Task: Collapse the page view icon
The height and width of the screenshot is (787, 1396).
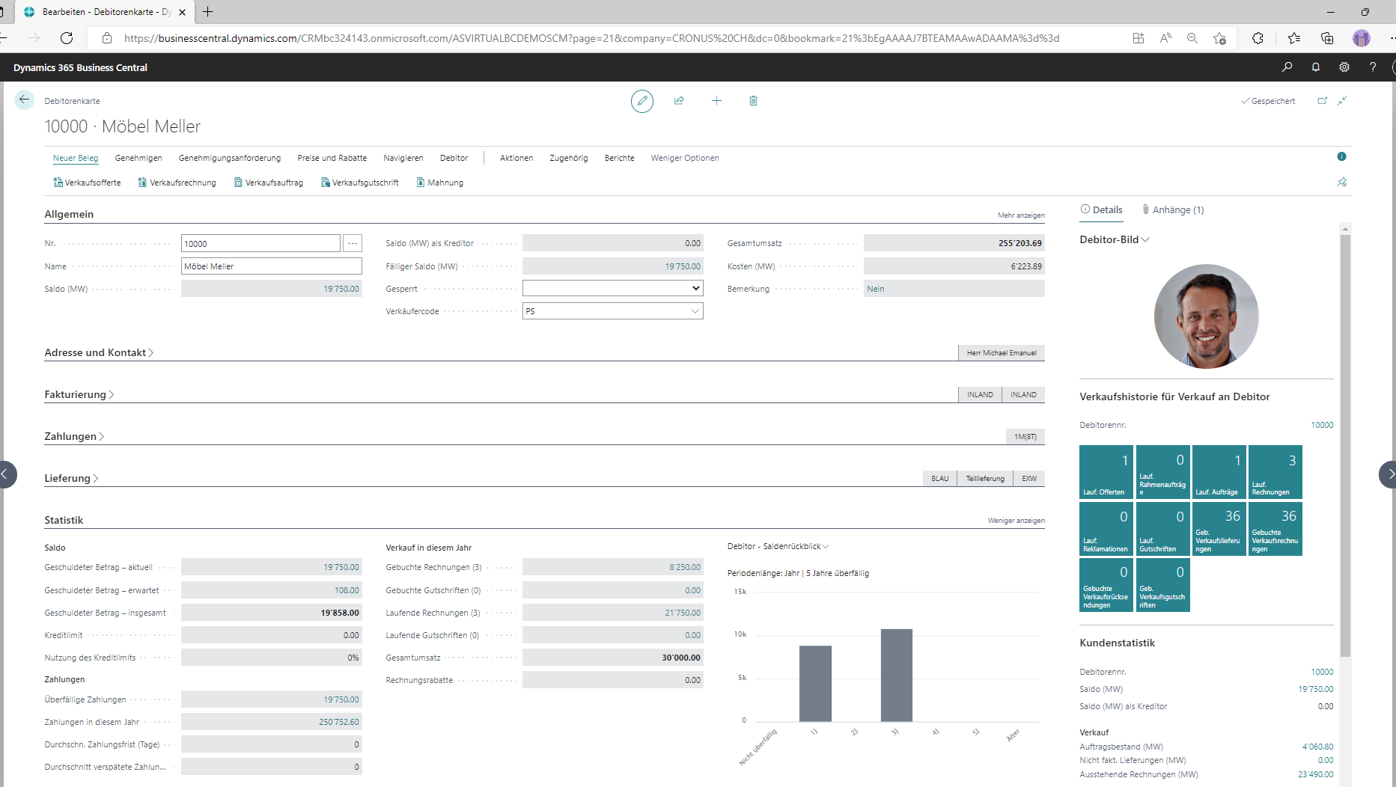Action: point(1342,100)
